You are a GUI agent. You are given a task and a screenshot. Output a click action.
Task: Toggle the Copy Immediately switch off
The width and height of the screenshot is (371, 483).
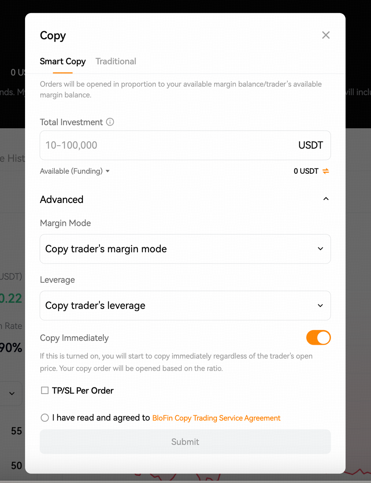coord(319,338)
